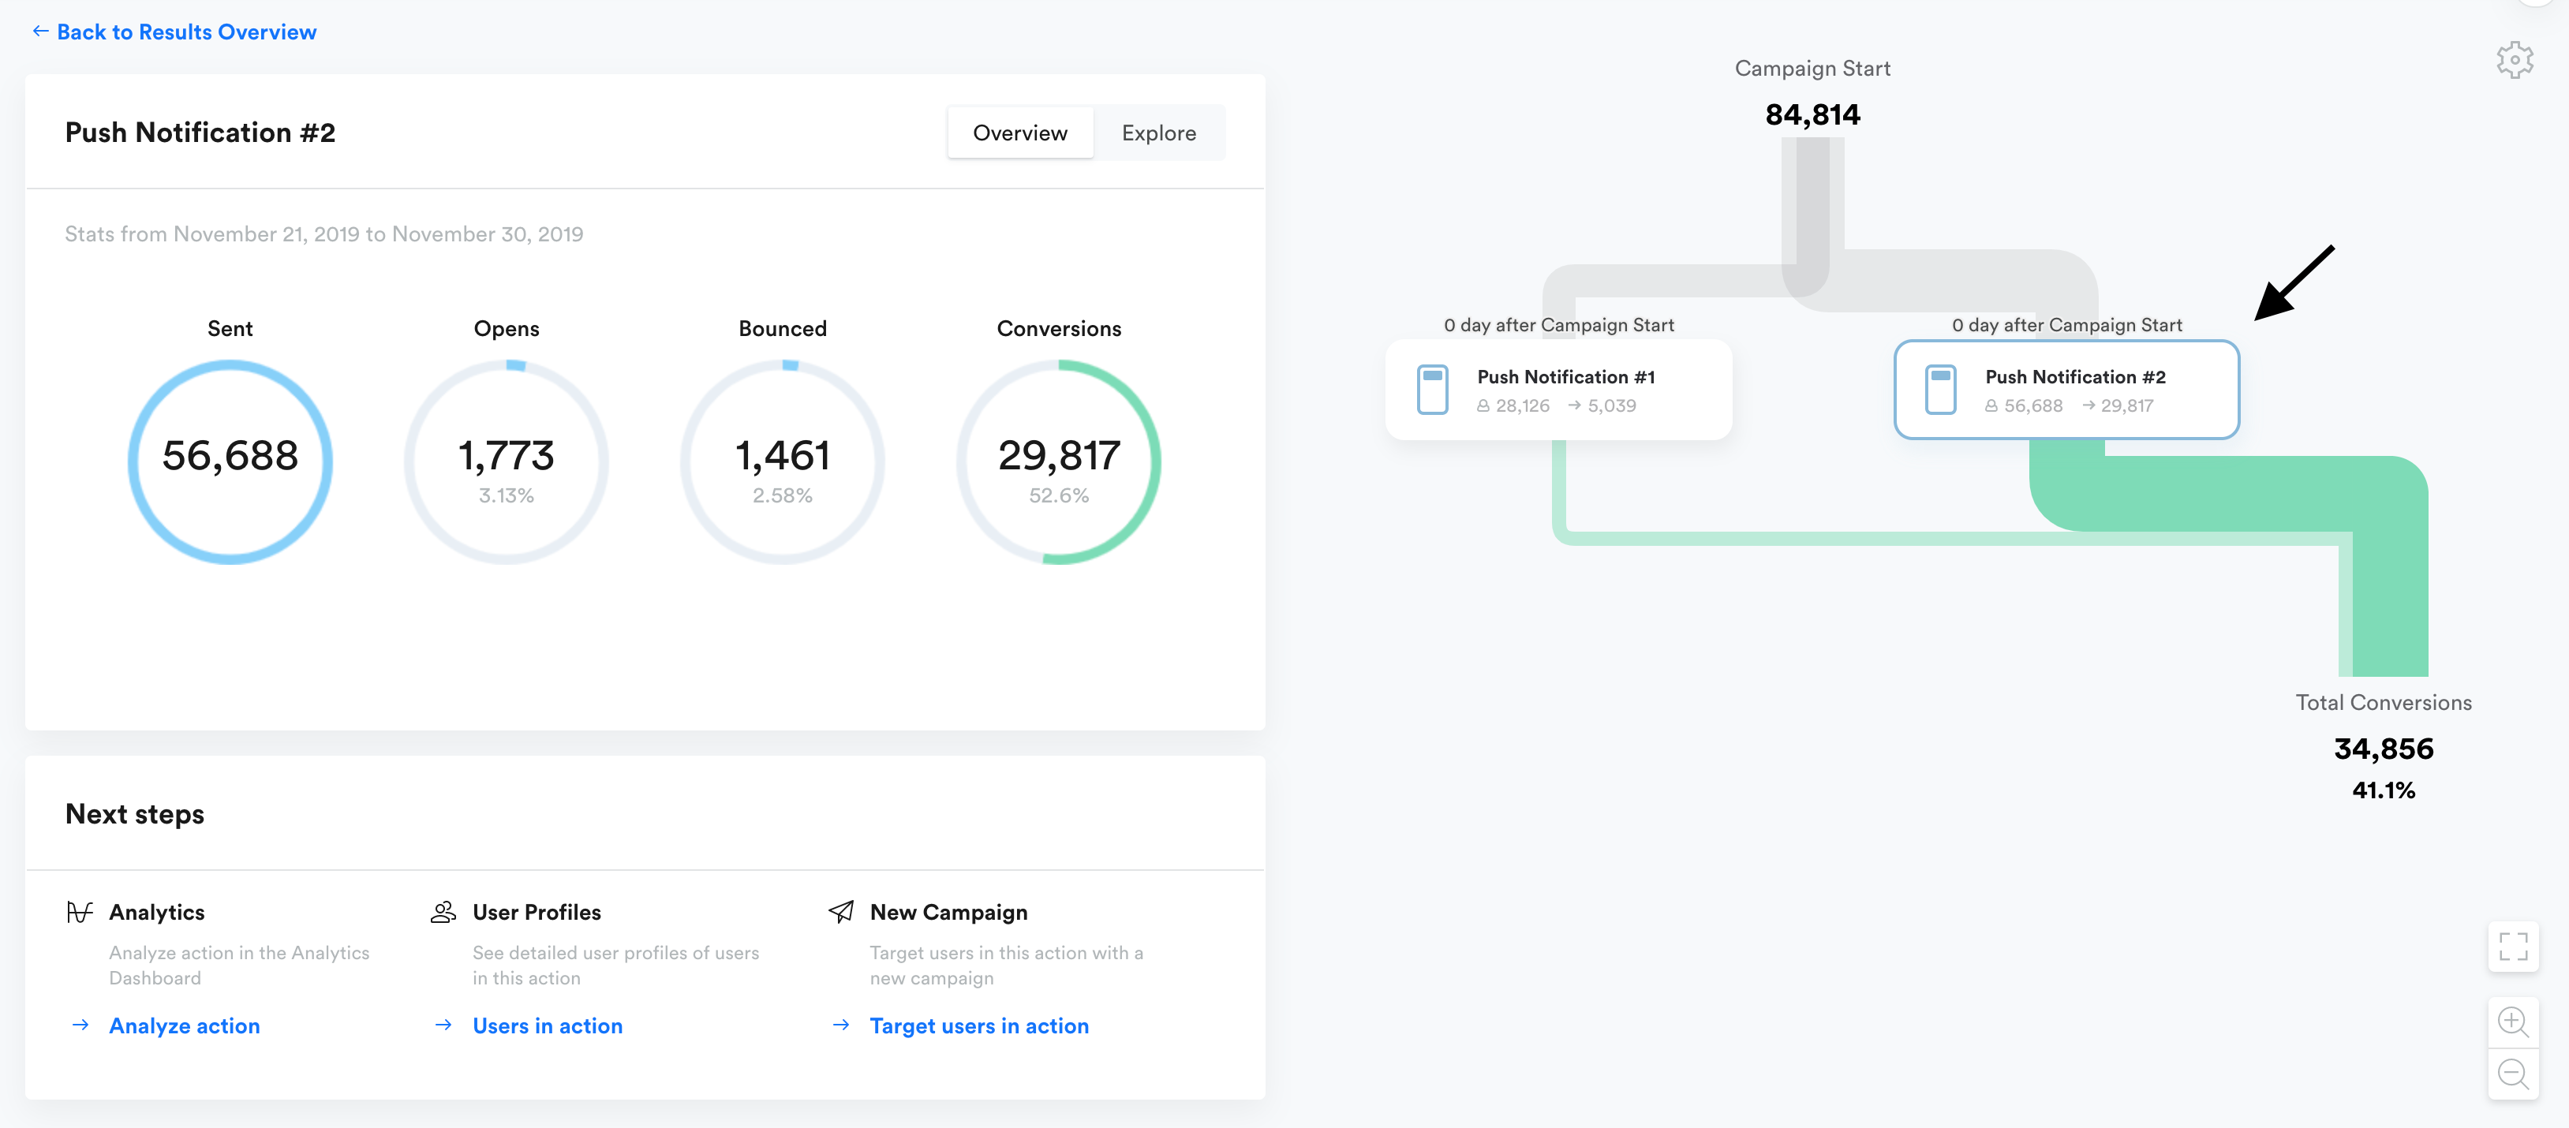The width and height of the screenshot is (2569, 1128).
Task: Click the Sent count circle
Action: point(230,461)
